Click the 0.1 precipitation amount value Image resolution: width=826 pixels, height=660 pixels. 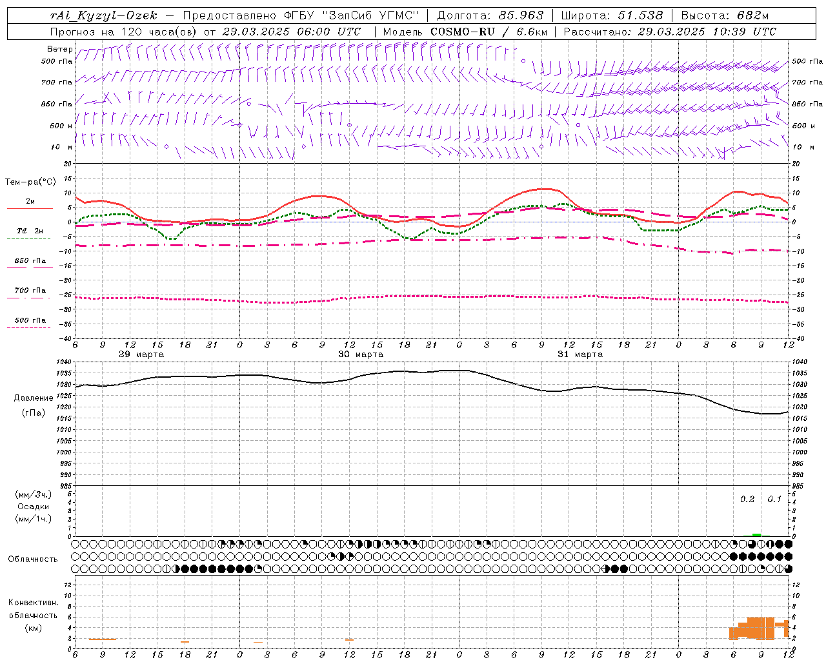pos(774,500)
